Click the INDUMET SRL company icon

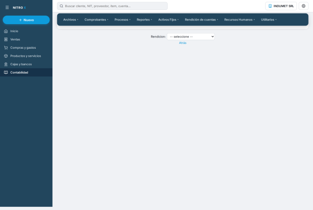coord(270,6)
